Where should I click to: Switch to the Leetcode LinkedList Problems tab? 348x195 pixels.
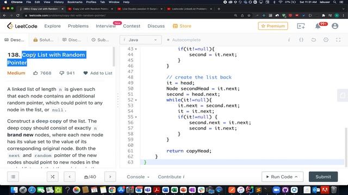189,9
